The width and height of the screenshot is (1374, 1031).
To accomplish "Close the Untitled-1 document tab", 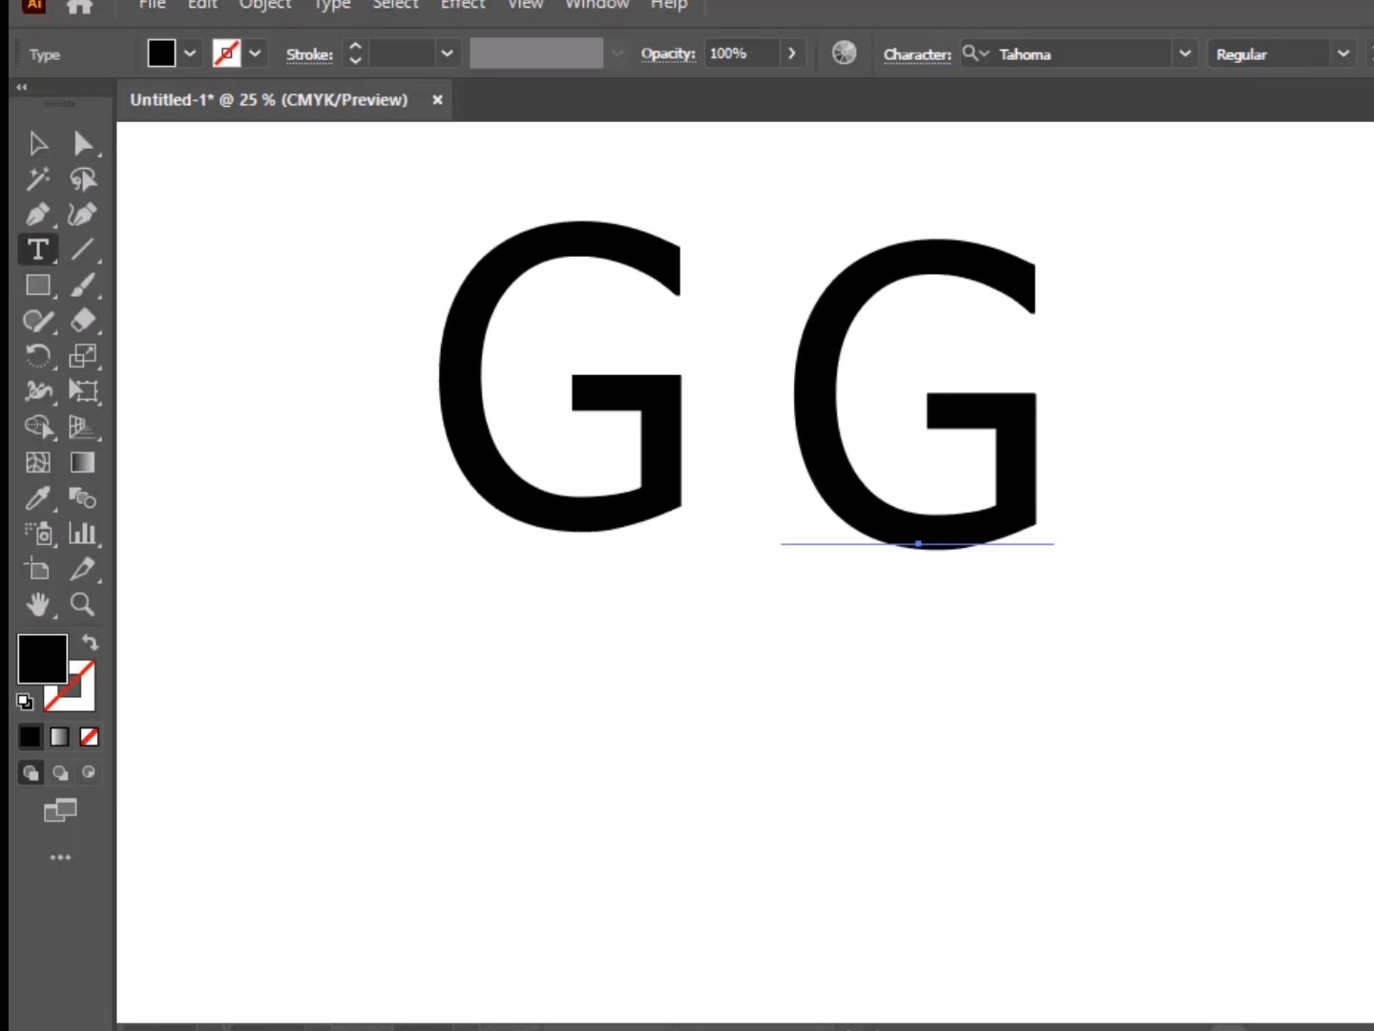I will 437,99.
